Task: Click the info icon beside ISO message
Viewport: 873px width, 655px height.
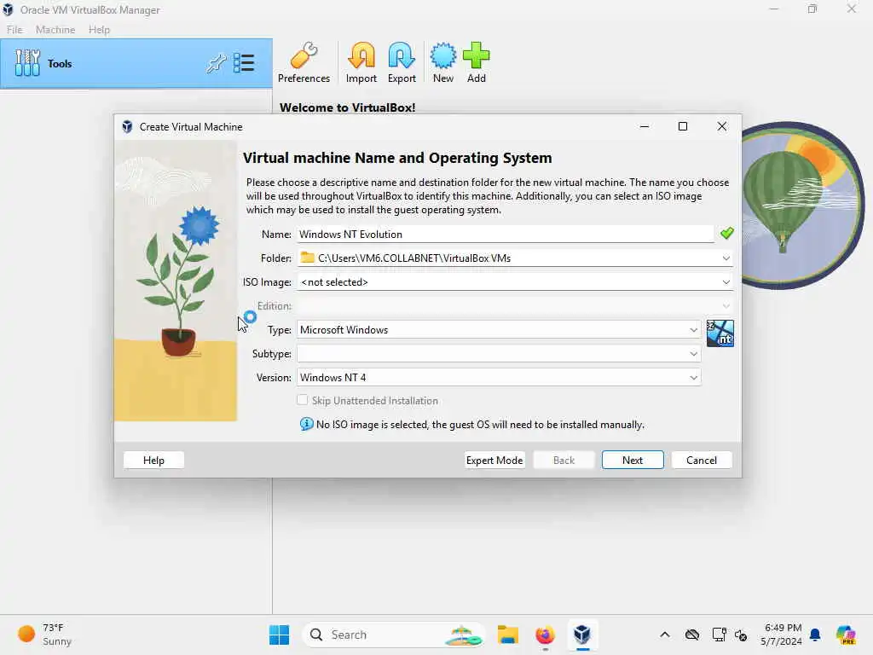Action: click(306, 425)
